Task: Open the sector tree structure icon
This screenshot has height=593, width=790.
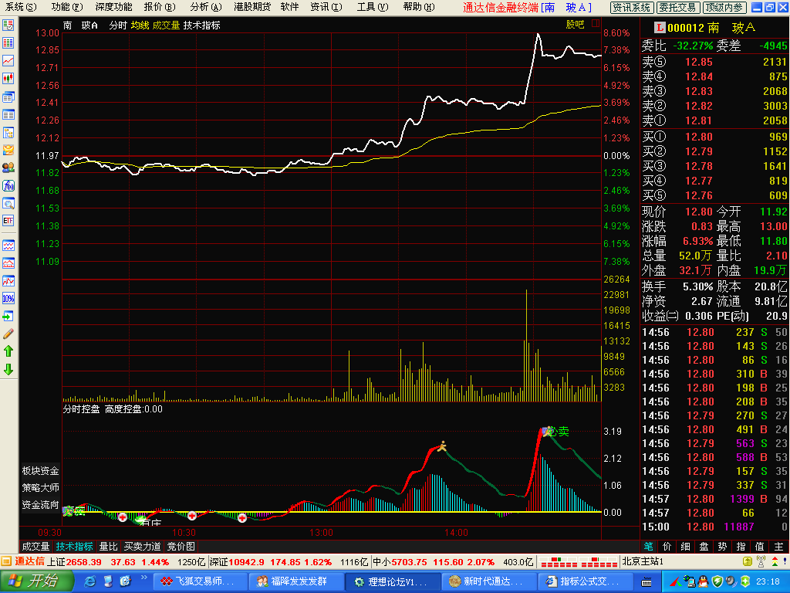Action: tap(8, 133)
